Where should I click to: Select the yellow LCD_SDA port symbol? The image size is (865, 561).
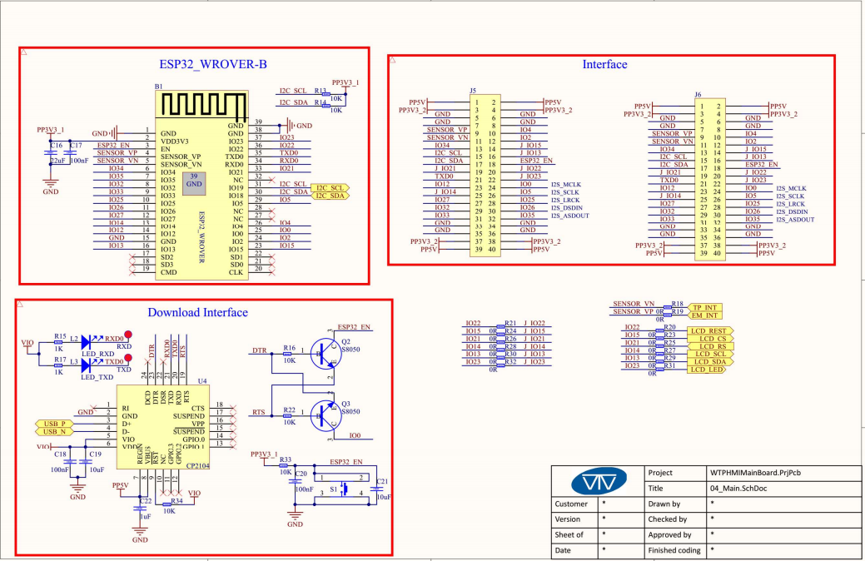pyautogui.click(x=710, y=362)
